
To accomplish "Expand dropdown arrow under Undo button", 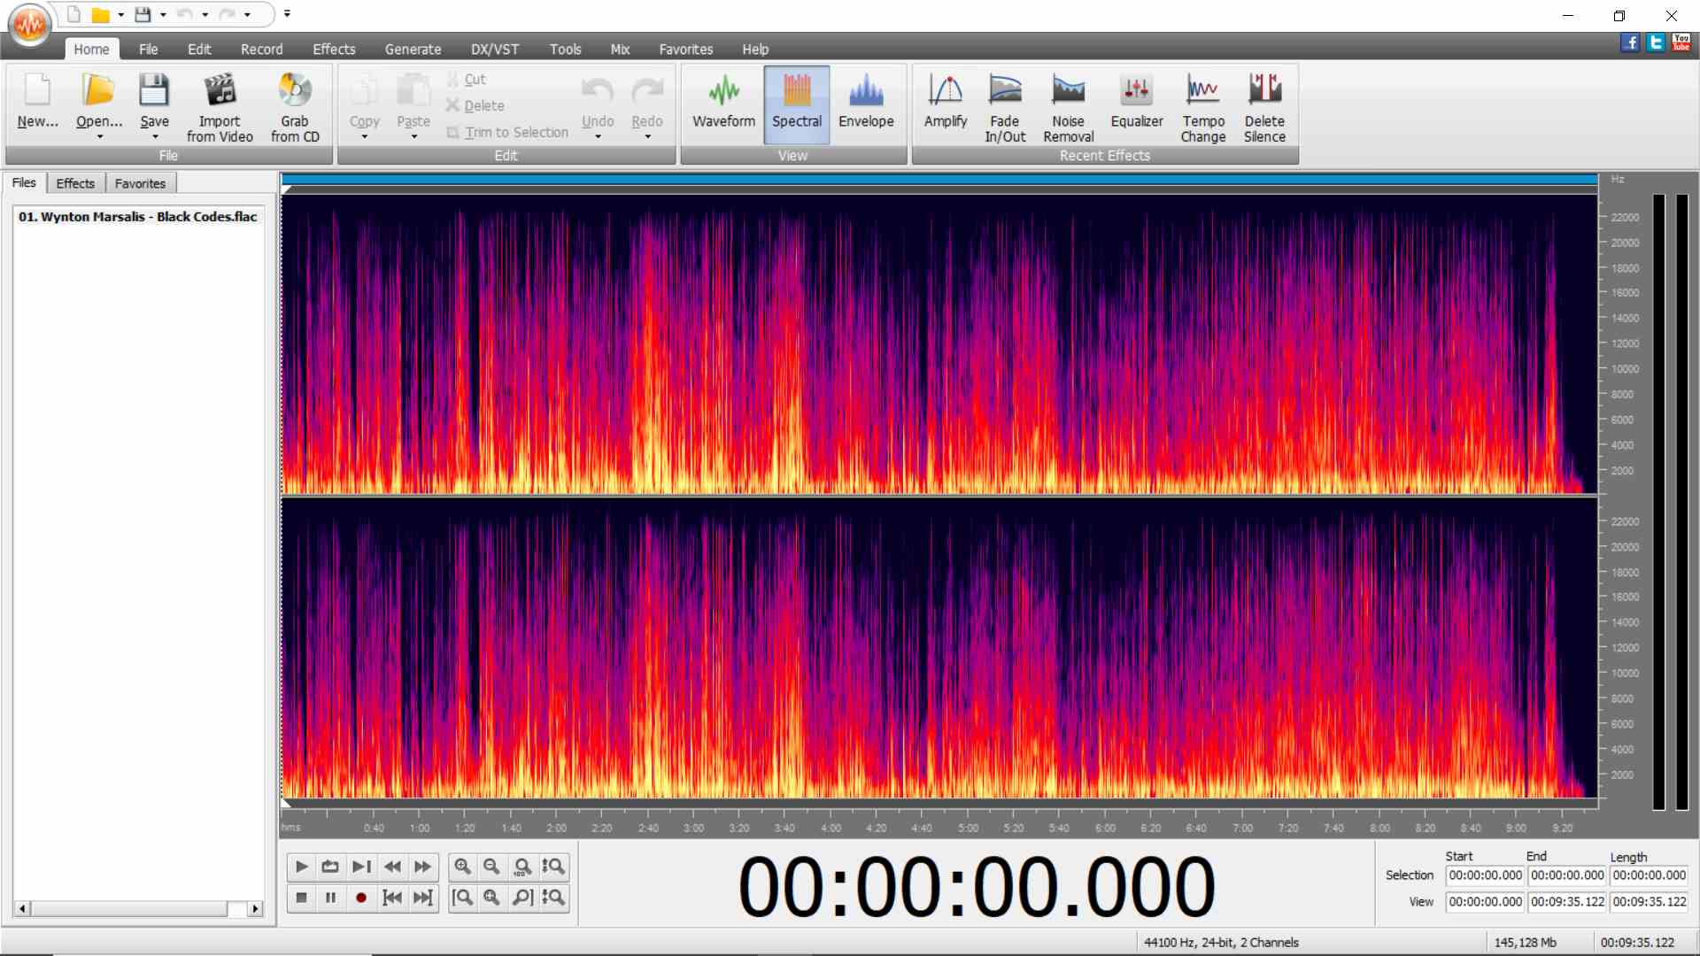I will [598, 137].
